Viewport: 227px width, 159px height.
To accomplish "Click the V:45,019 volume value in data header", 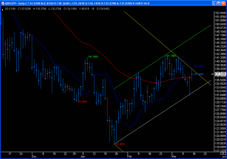I will coord(84,9).
